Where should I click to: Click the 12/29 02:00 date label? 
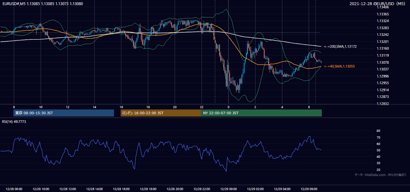(x=255, y=189)
